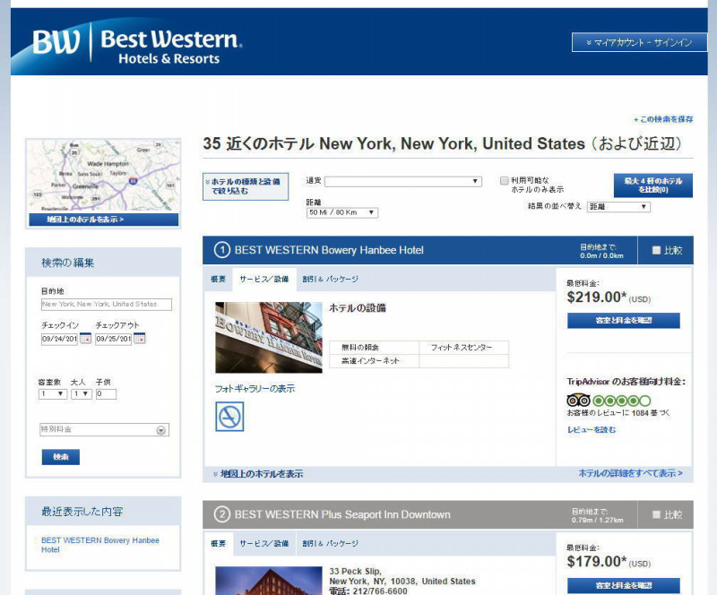Click the 最近表示した内容 panel heading

click(x=82, y=512)
